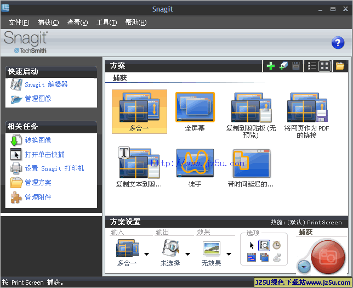Select the 徒手 freehand profile
This screenshot has height=288, width=353.
point(195,168)
